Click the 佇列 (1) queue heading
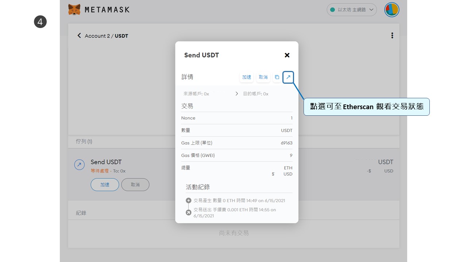This screenshot has width=467, height=262. point(84,141)
